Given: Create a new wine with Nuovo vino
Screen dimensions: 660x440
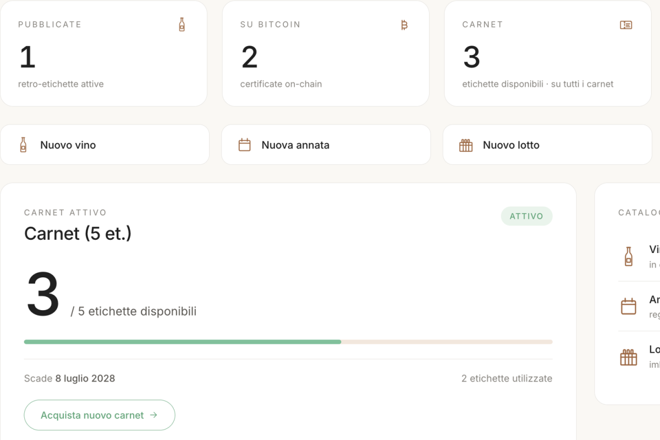Looking at the screenshot, I should tap(105, 145).
